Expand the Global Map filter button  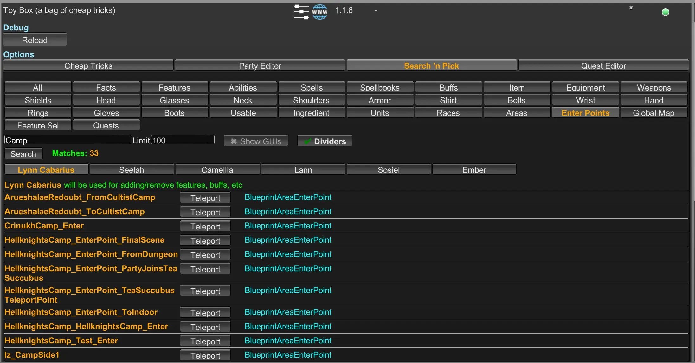coord(653,112)
